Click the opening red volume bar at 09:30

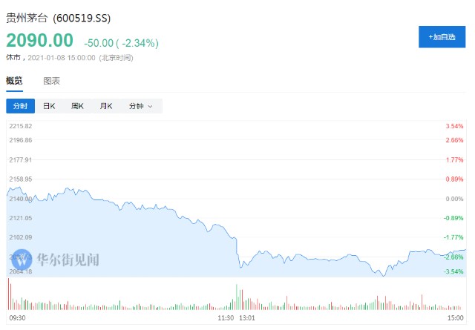point(8,294)
